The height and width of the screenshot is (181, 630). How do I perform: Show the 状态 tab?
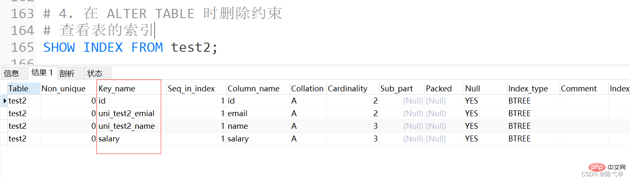tap(95, 73)
